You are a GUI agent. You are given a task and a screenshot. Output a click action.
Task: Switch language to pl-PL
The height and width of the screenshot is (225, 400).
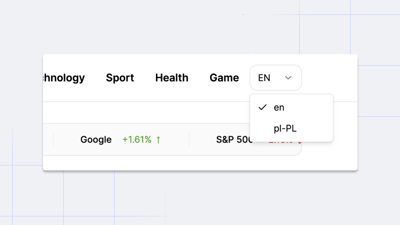click(291, 128)
